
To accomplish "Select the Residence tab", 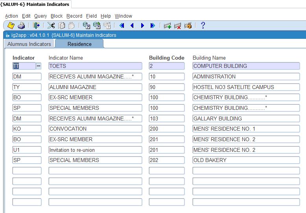I will click(79, 44).
